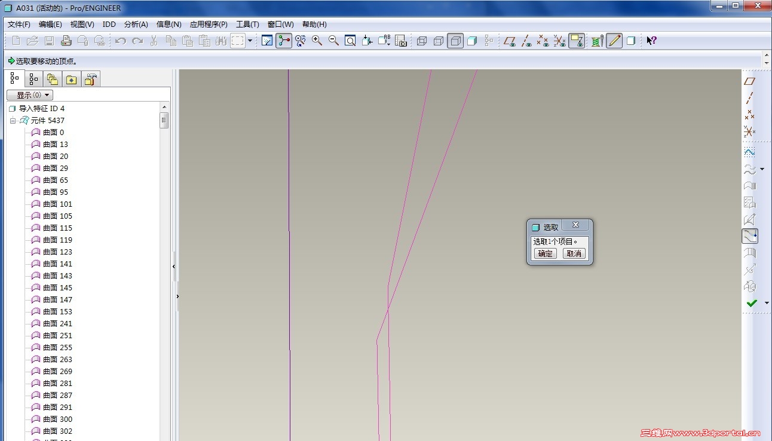Open the 帮助(H) menu

(314, 24)
